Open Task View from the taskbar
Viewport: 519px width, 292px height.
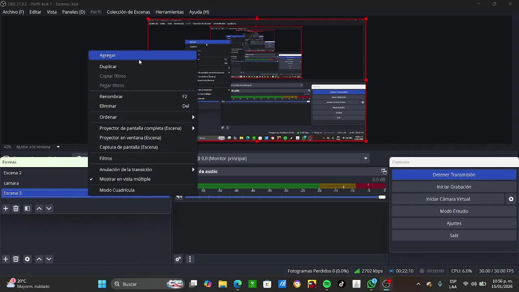coord(193,284)
